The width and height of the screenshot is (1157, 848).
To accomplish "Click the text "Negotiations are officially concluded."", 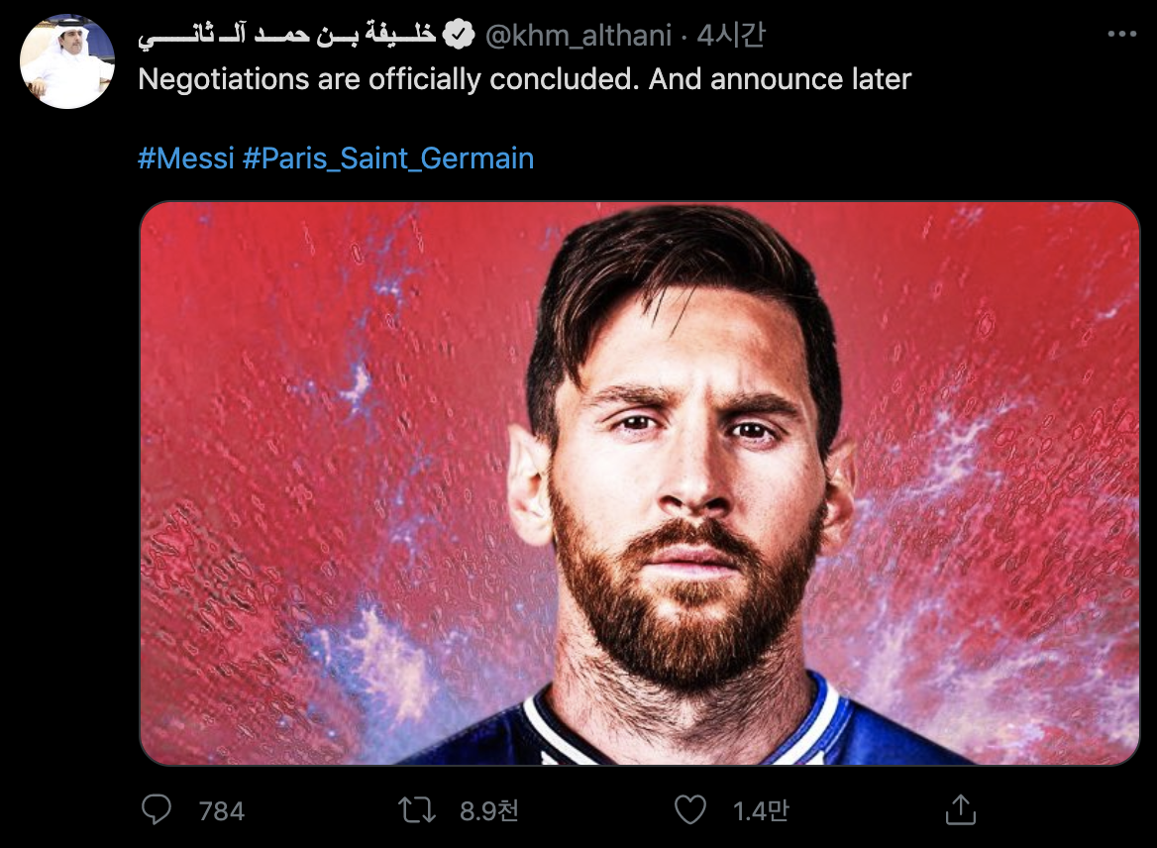I will [388, 79].
